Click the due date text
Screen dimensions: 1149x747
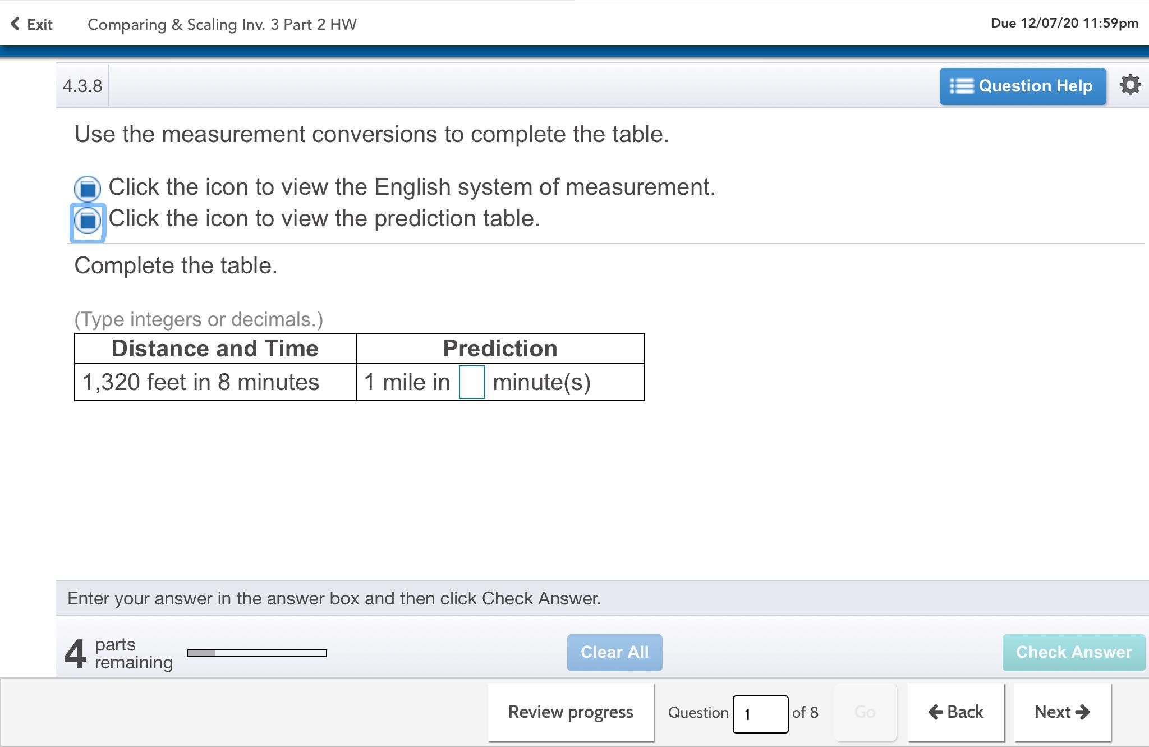[1064, 23]
